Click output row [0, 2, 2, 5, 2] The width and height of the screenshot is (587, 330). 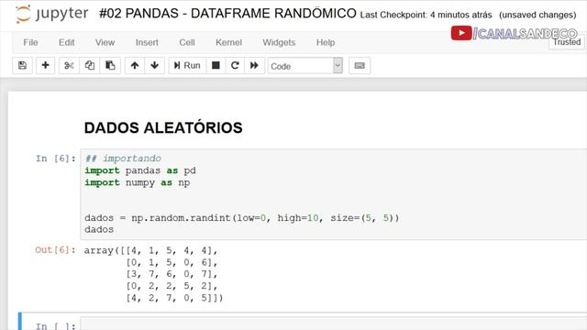point(172,286)
